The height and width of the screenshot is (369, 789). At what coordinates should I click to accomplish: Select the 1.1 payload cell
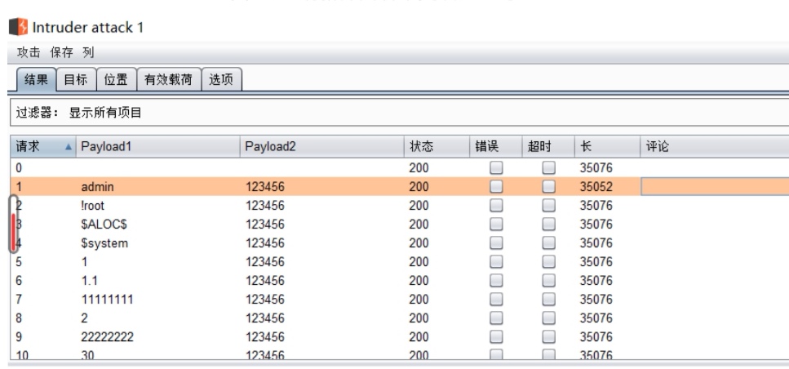tap(89, 280)
